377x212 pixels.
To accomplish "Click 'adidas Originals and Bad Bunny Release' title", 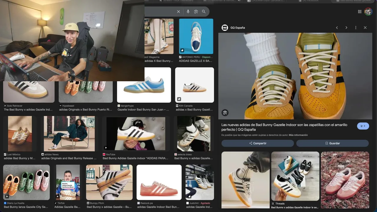I will tap(69, 158).
